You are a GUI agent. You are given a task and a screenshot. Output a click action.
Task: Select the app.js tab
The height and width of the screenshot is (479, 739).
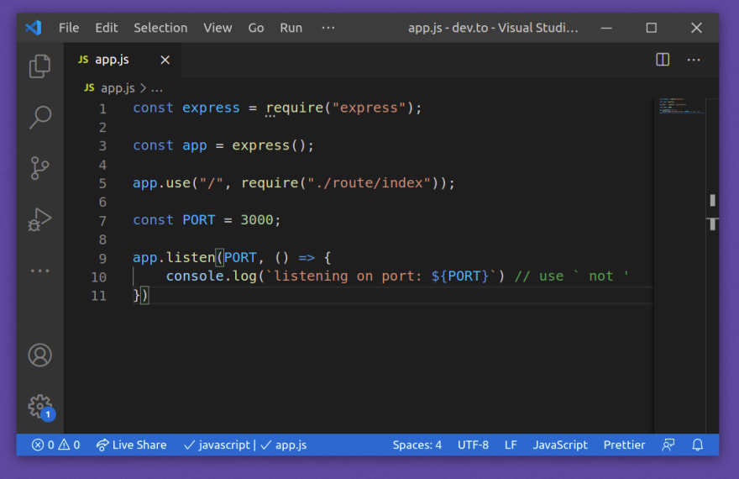(x=123, y=60)
